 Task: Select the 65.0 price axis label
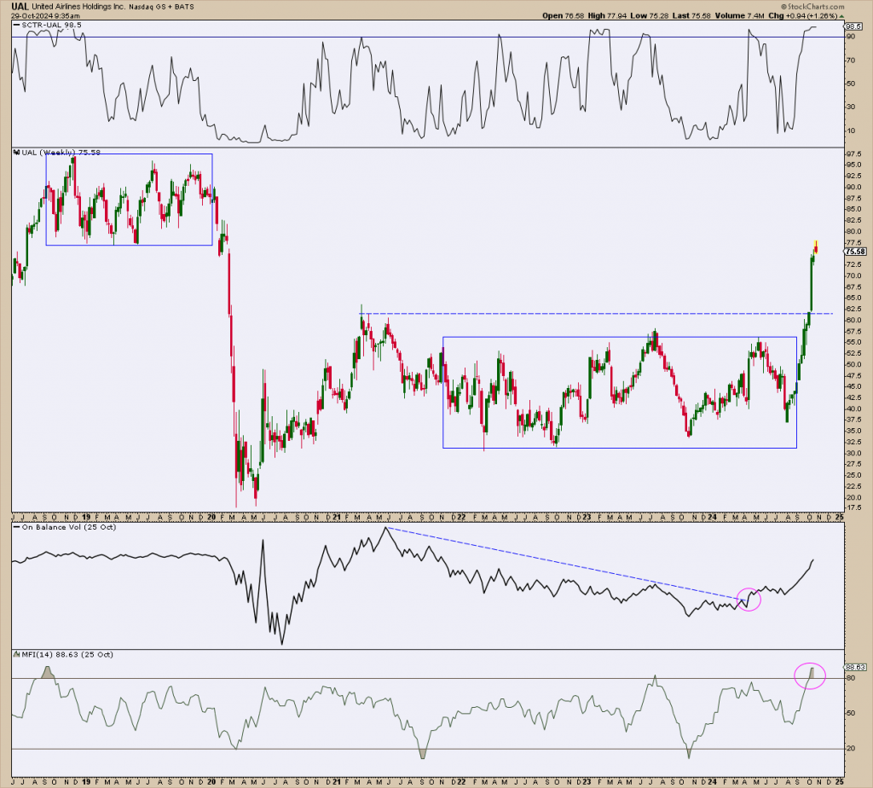pos(854,298)
